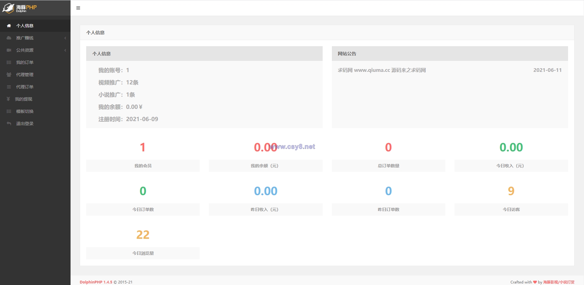Click the red 0 total orders value
Screen dimensions: 584x285
389,147
